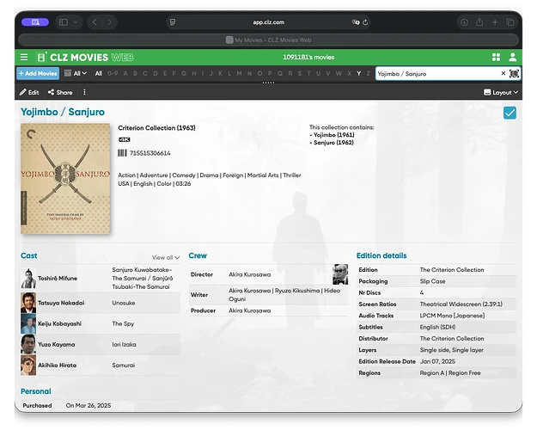537x430 pixels.
Task: Open Safari downloads icon
Action: [x=464, y=22]
